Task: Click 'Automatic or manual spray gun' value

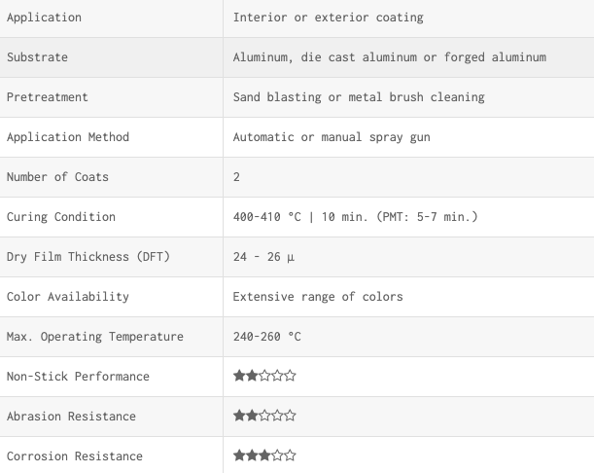Action: [x=332, y=137]
